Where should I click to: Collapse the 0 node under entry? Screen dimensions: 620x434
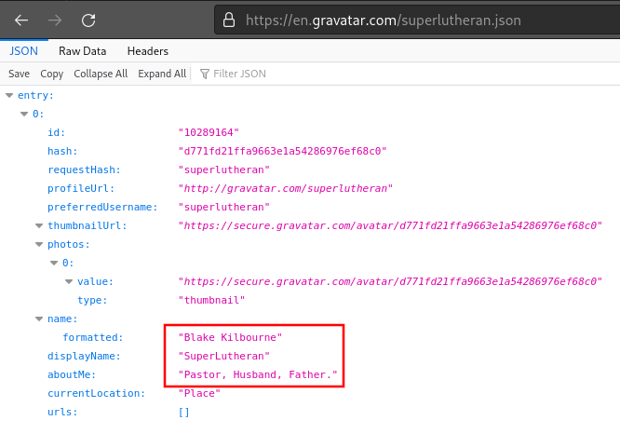(24, 114)
